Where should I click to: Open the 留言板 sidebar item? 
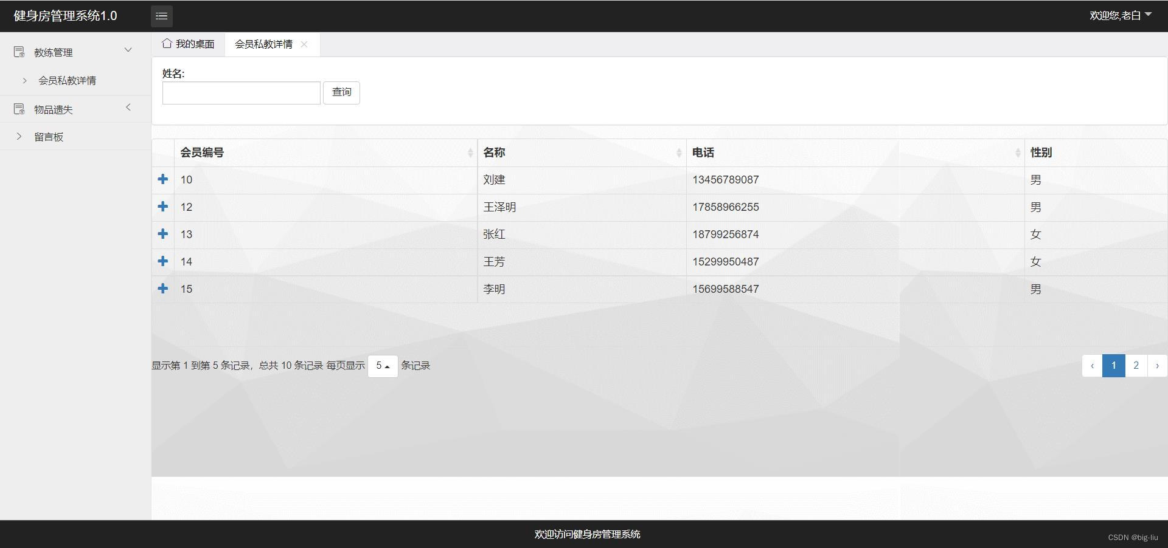pos(49,137)
